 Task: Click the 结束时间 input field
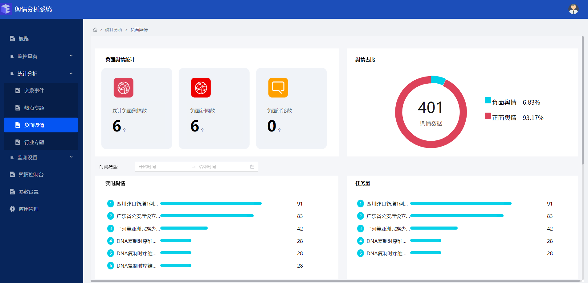223,167
